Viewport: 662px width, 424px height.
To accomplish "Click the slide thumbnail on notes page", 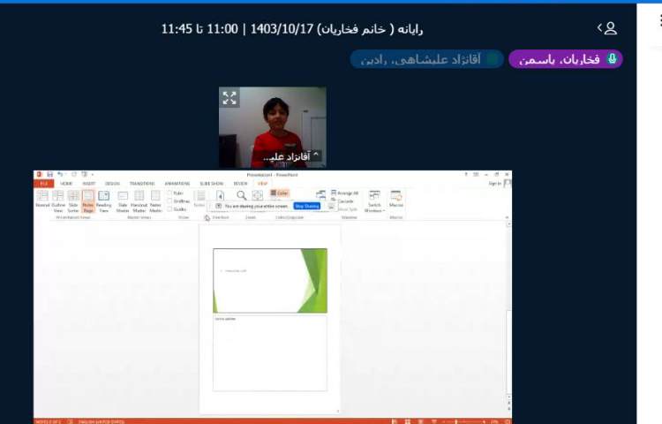I will (270, 280).
